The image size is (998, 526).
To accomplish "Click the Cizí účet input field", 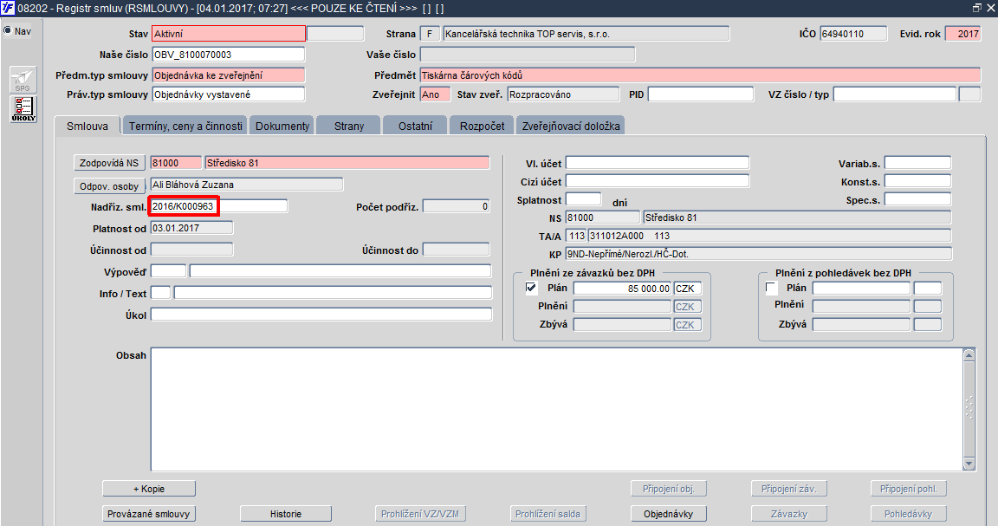I will [658, 181].
